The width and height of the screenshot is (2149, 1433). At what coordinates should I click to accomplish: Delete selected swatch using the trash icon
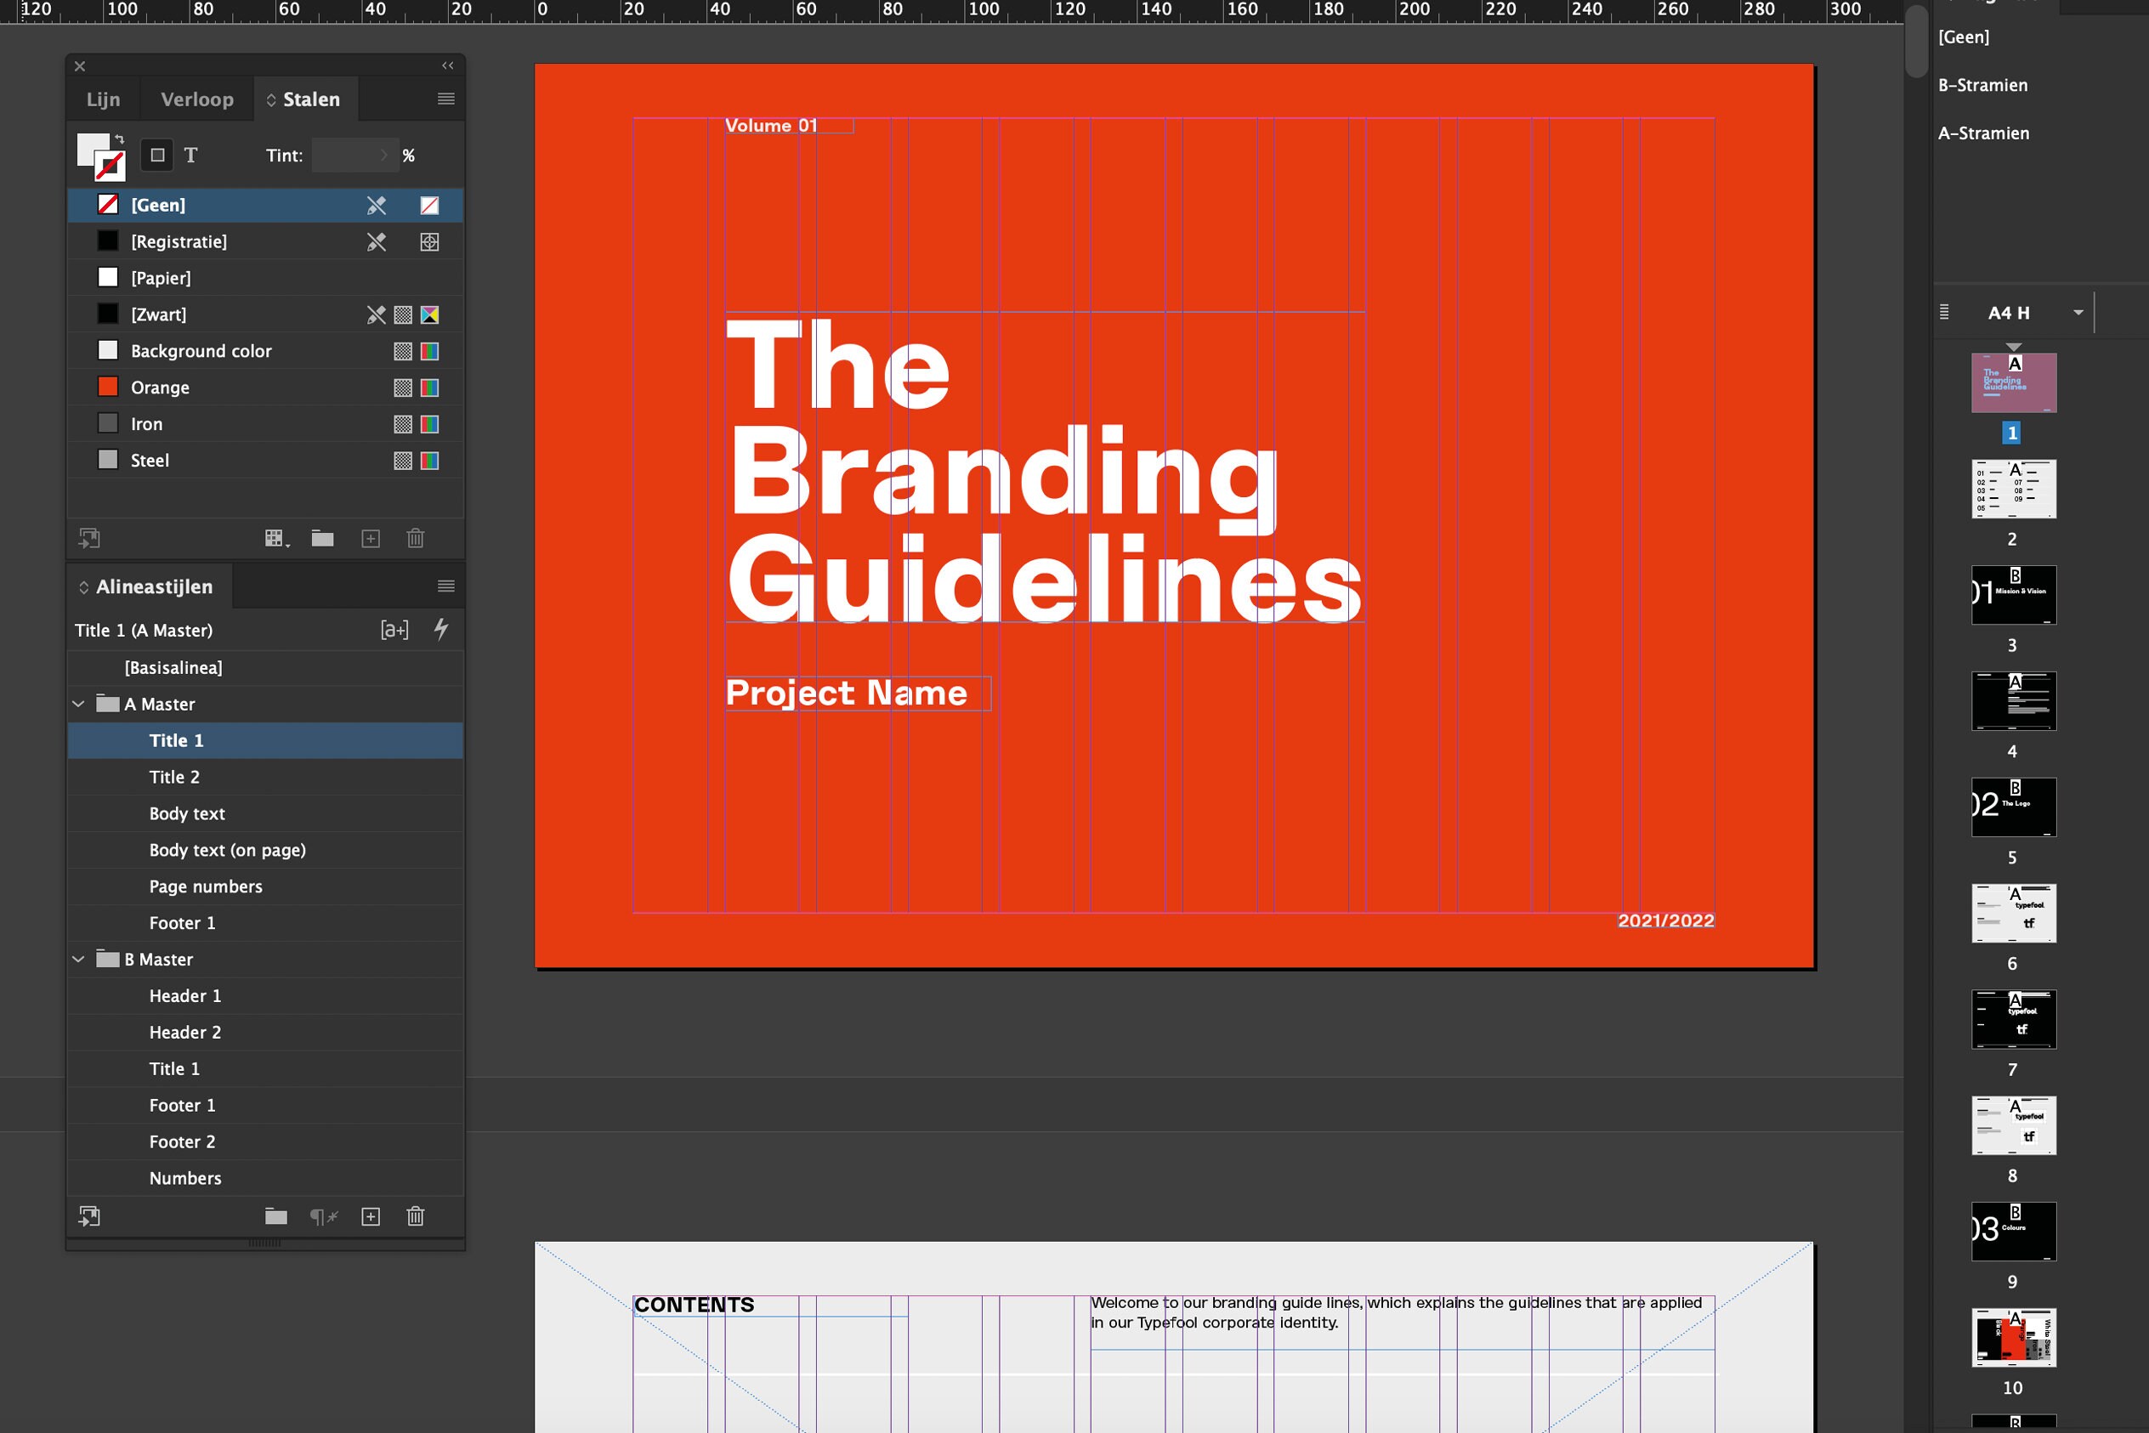[x=416, y=538]
